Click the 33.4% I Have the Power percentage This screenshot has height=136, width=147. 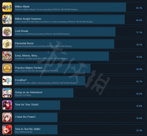tap(139, 118)
